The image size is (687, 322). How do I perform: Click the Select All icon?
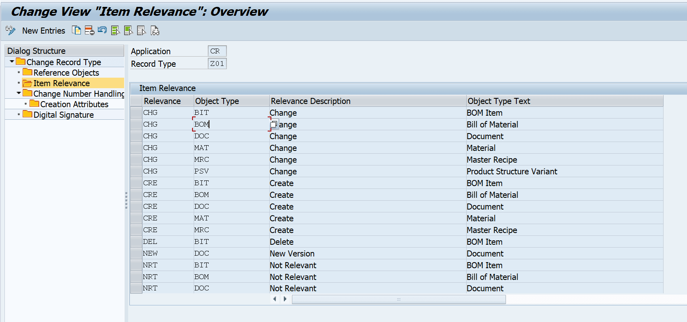pos(116,30)
